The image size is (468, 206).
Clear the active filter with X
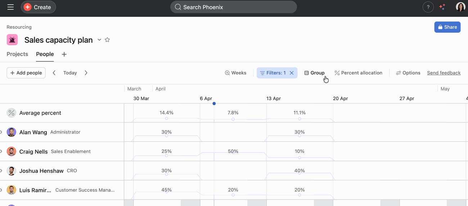point(292,73)
